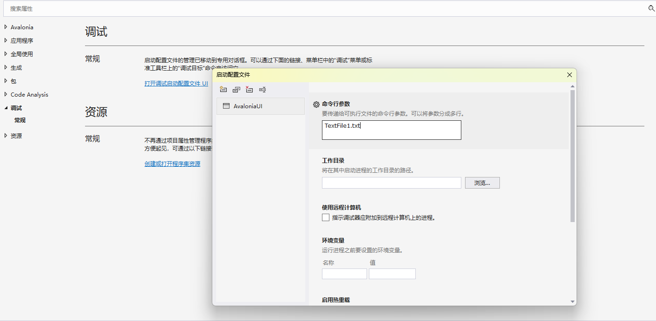Click the 命令行参数 text box
This screenshot has width=656, height=321.
click(392, 130)
